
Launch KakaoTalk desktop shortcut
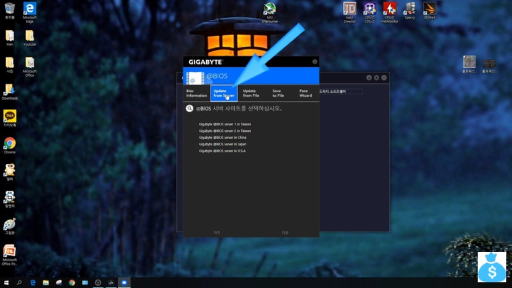(x=10, y=118)
